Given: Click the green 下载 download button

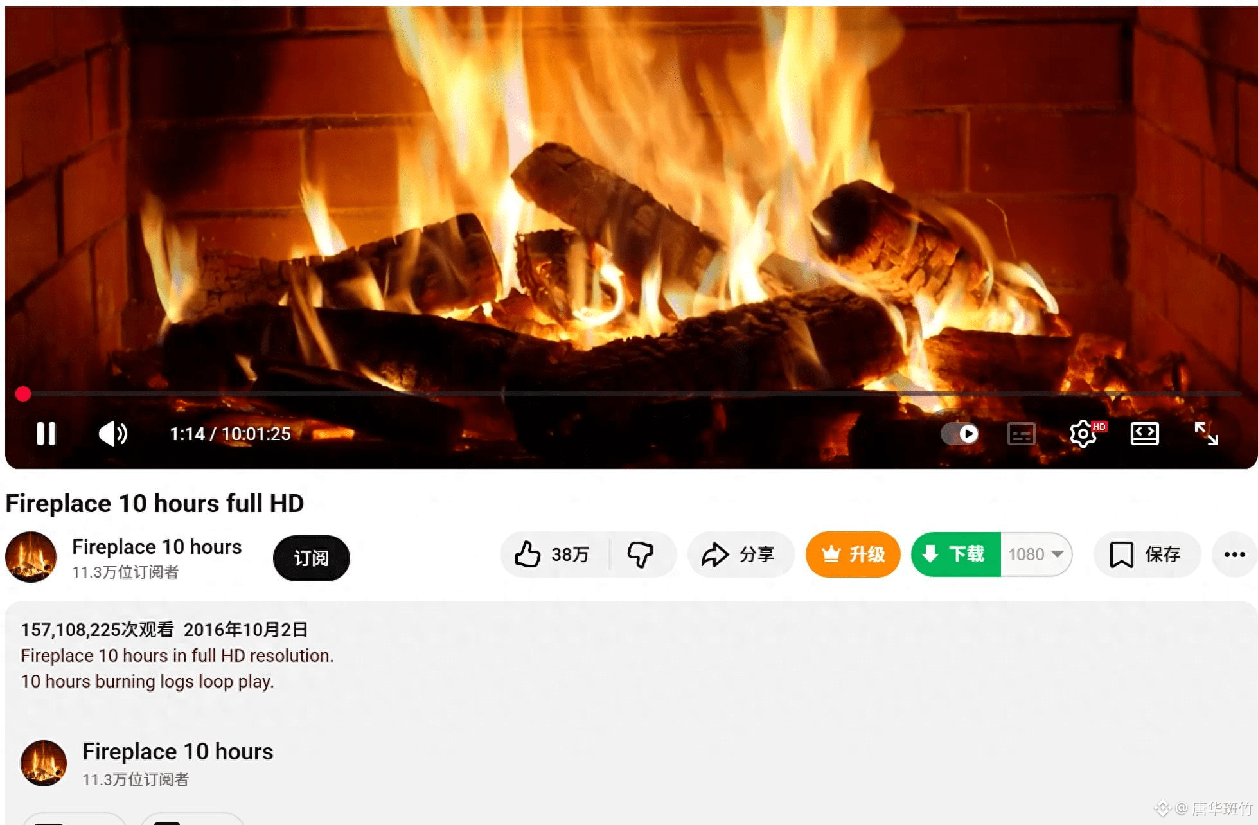Looking at the screenshot, I should [x=956, y=554].
